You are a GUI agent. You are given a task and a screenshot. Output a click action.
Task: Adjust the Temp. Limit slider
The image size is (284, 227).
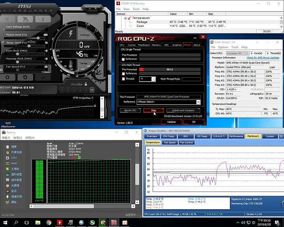(29, 46)
